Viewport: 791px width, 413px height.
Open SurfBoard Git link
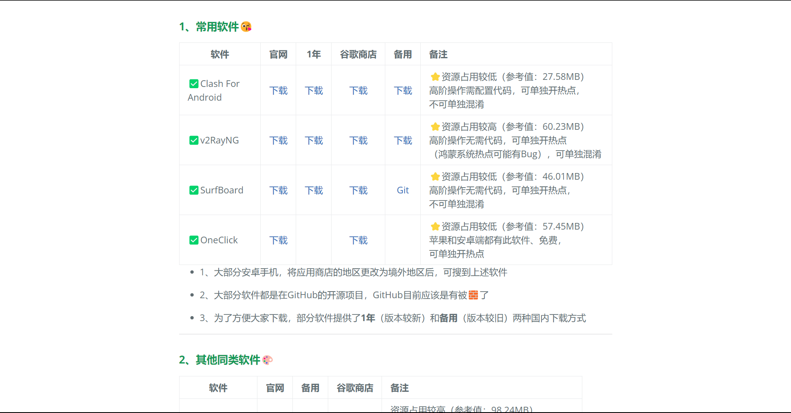403,190
